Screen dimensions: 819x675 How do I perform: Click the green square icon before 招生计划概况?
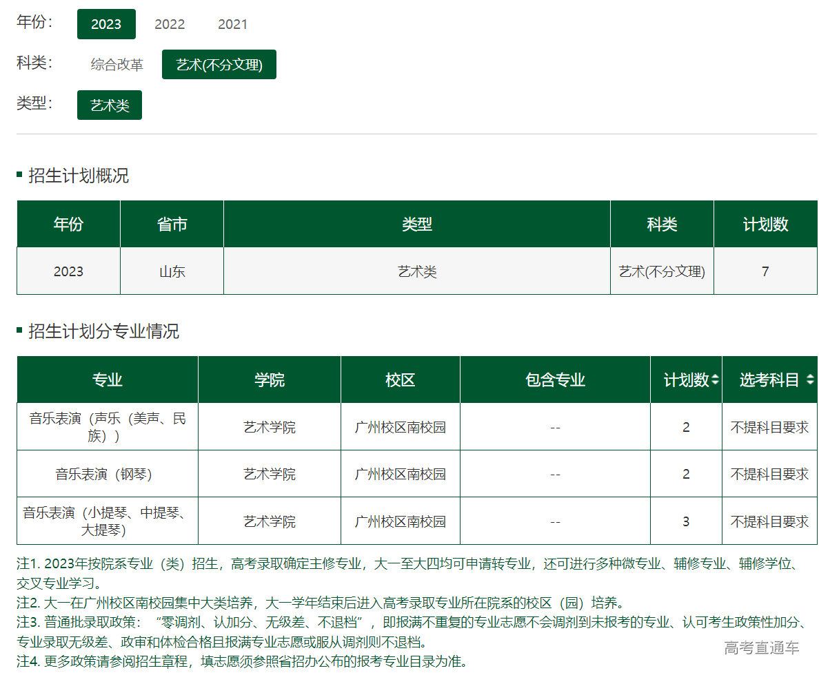pyautogui.click(x=19, y=175)
